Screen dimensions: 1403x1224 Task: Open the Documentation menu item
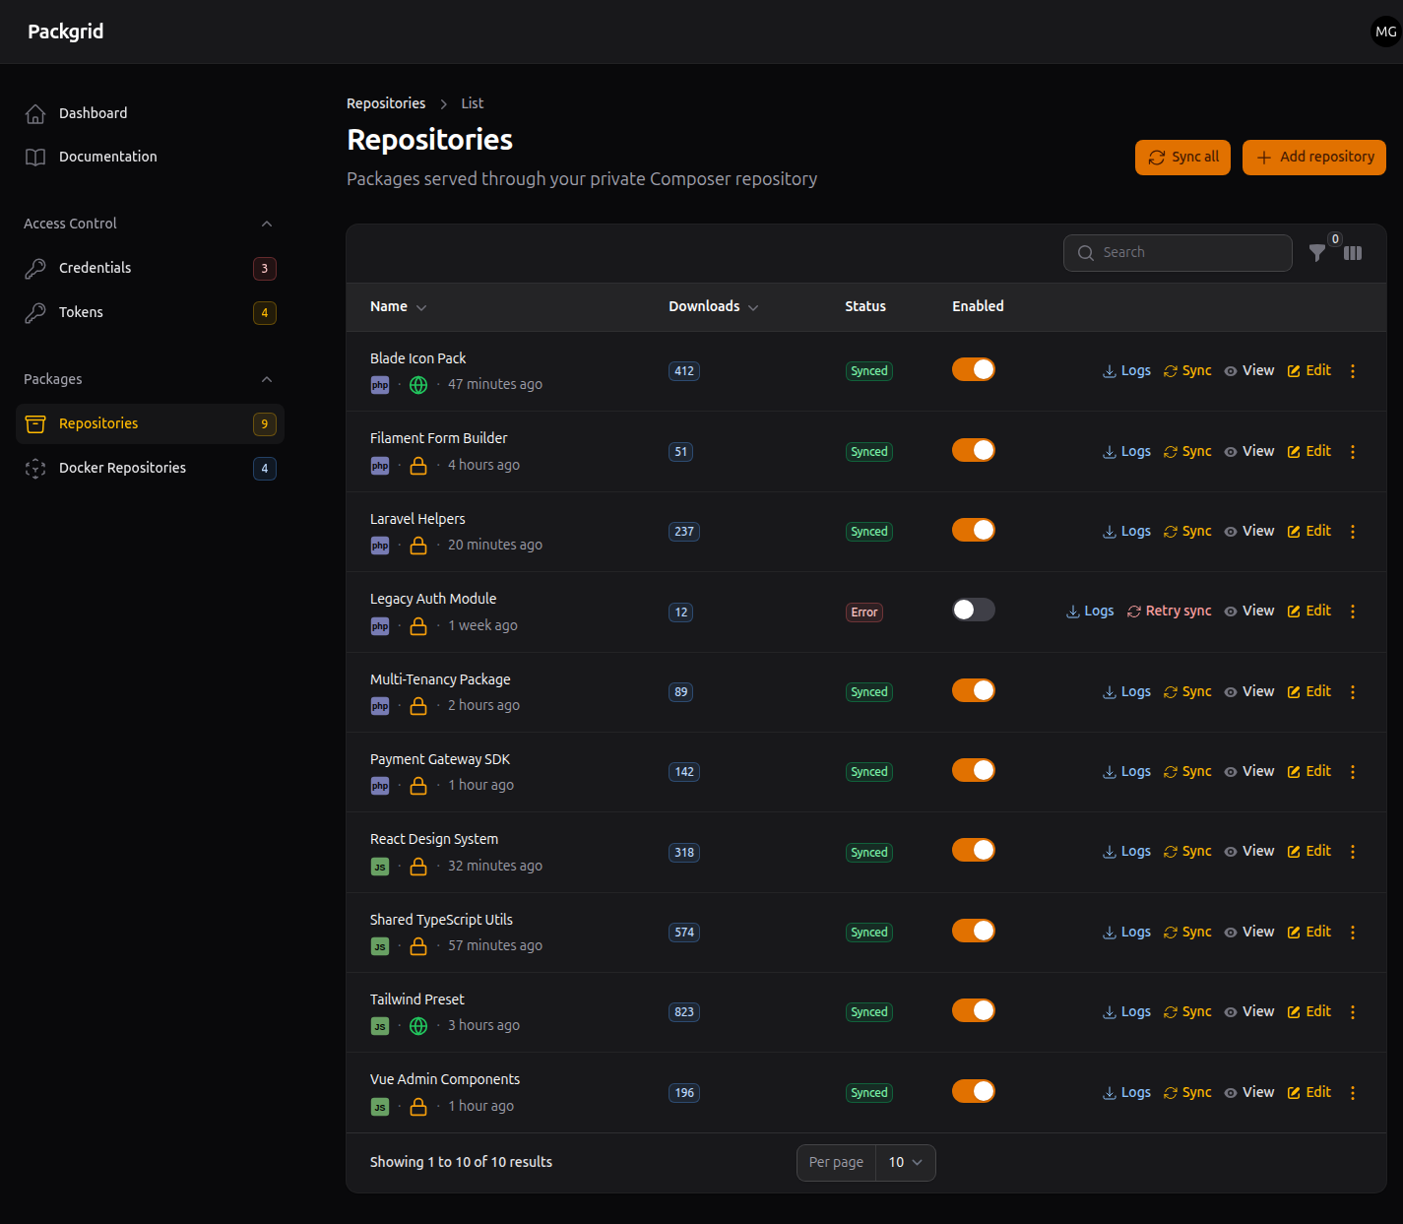150,157
